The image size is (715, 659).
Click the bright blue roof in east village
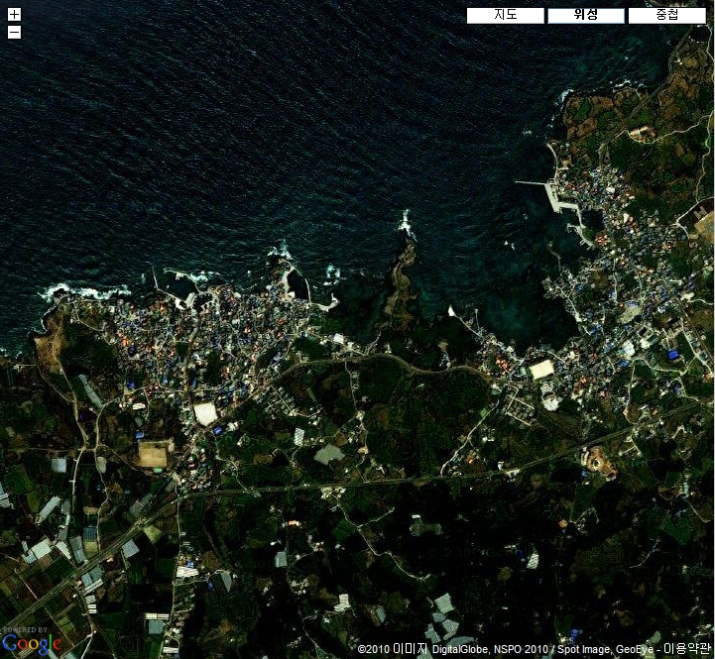pyautogui.click(x=673, y=355)
